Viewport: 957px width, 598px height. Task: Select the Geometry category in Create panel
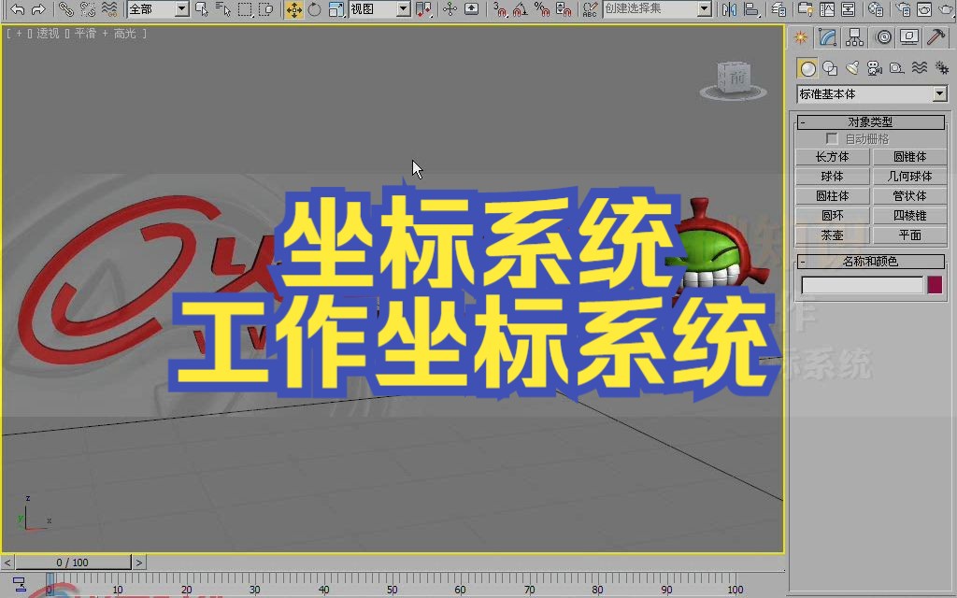[807, 66]
